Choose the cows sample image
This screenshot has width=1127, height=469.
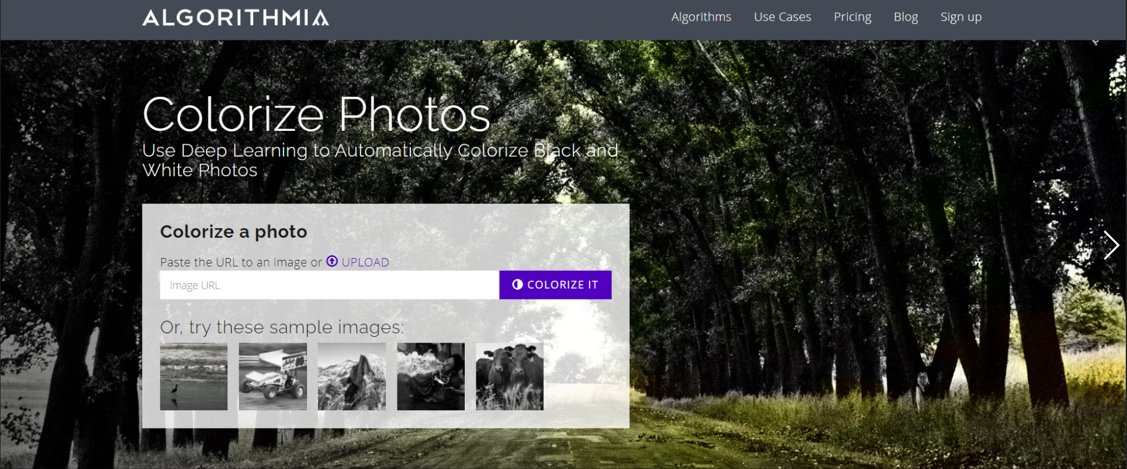point(509,376)
